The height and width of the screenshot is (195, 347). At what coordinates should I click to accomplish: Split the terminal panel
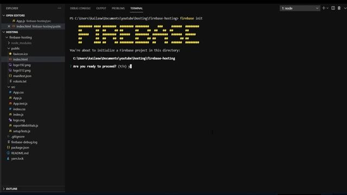[333, 8]
